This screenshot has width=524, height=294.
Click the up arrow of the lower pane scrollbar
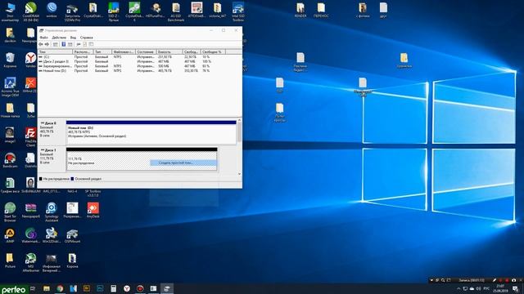point(239,120)
